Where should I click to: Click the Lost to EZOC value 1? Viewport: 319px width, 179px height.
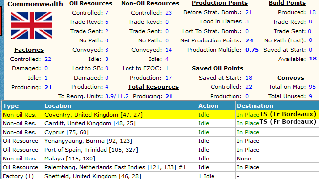(167, 68)
